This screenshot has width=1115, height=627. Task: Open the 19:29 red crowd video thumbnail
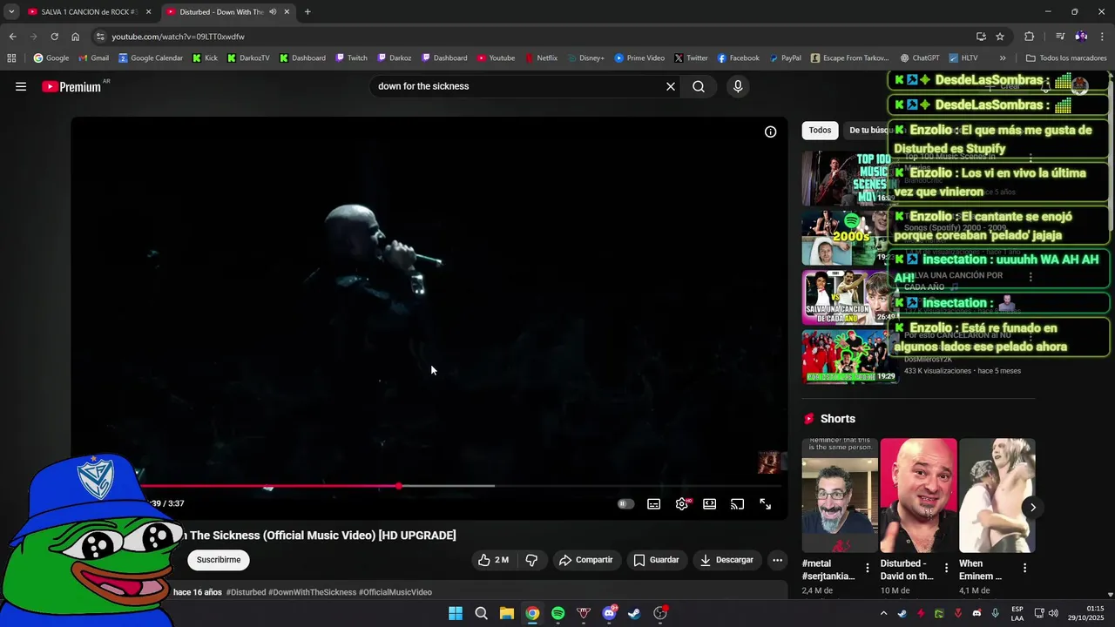point(848,356)
